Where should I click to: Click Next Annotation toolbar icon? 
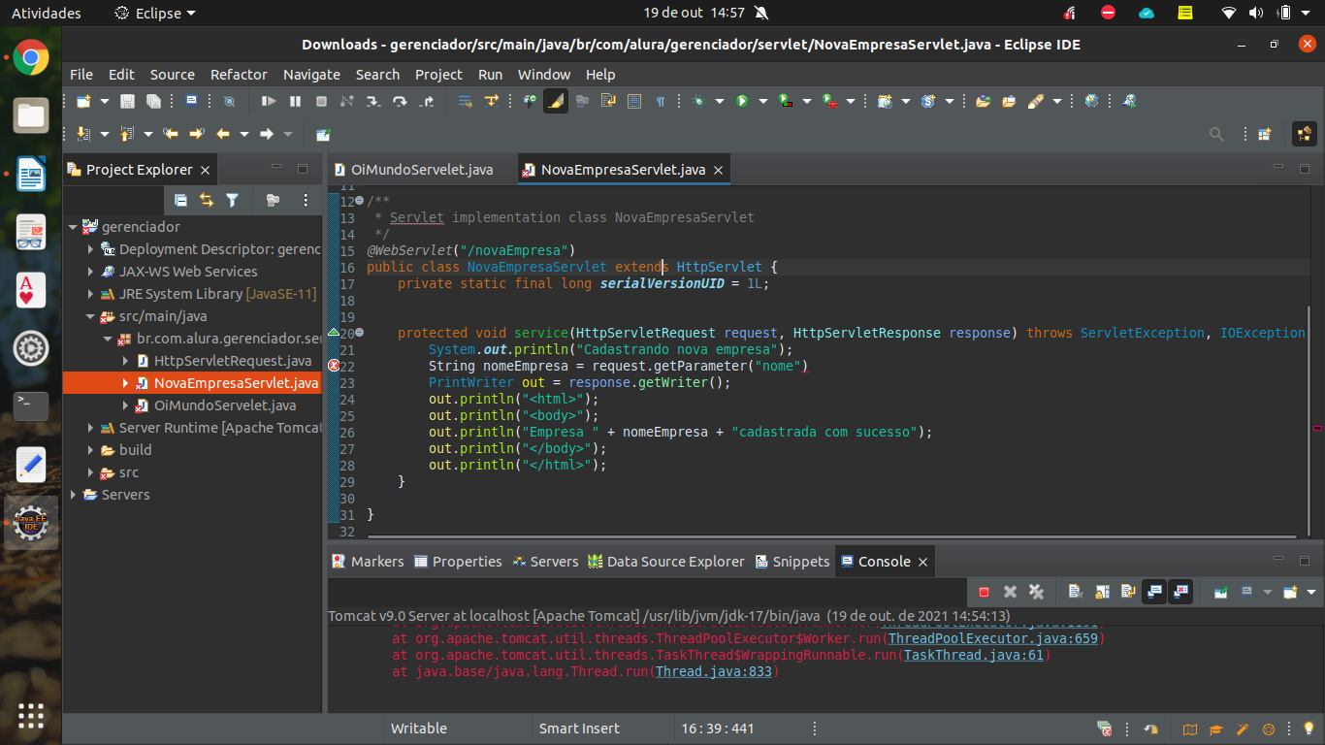[82, 134]
